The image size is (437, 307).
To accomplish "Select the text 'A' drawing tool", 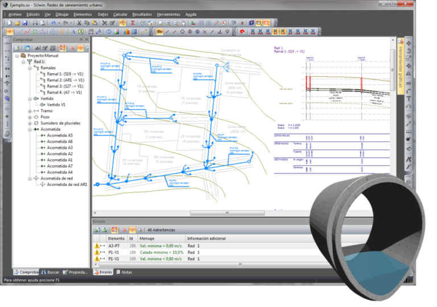I will [x=73, y=32].
